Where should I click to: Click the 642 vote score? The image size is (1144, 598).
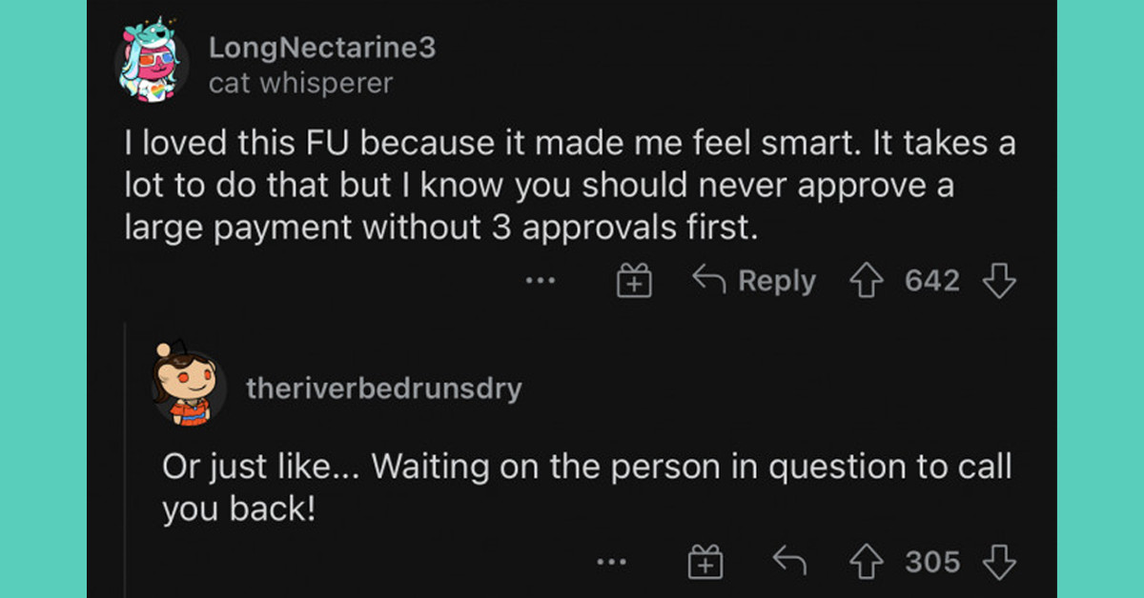tap(931, 282)
